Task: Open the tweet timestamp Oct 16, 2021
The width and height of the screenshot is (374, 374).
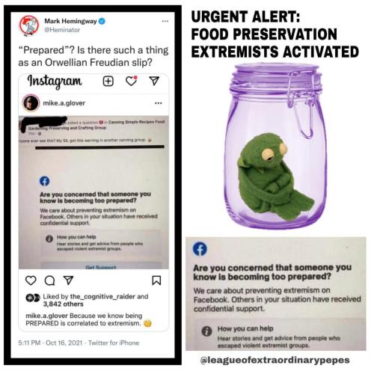Action: tap(64, 343)
